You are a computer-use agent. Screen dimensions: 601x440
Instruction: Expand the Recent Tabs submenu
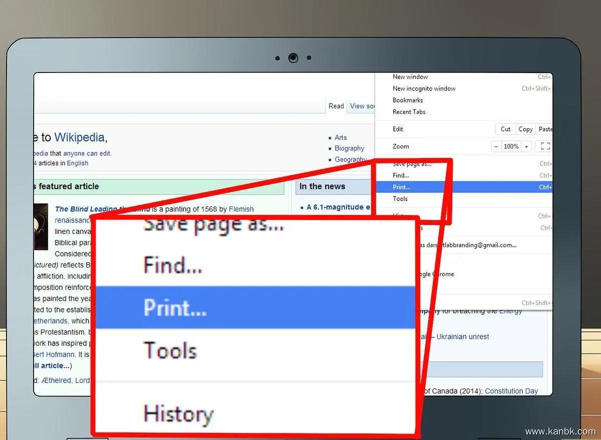click(x=409, y=112)
